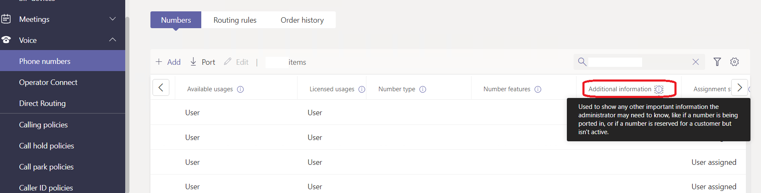Clear search with the X icon
Screen dimensions: 761x193
point(695,62)
